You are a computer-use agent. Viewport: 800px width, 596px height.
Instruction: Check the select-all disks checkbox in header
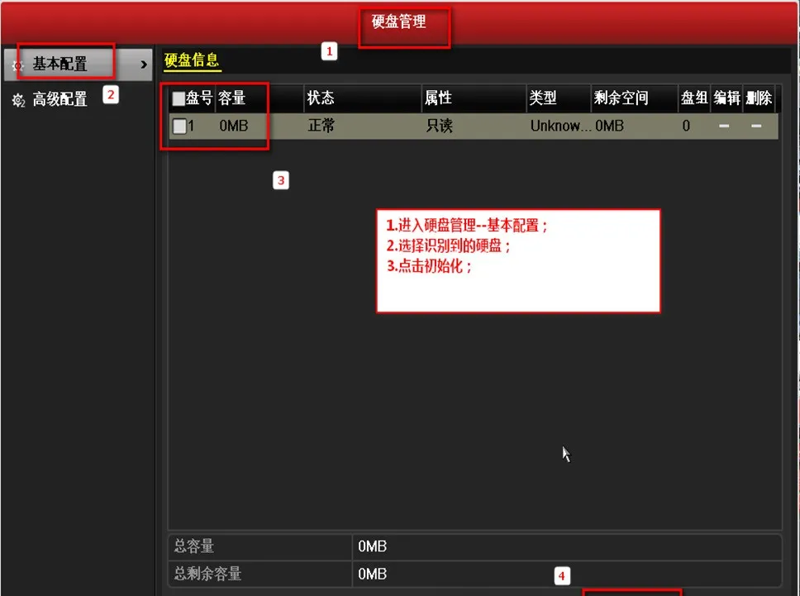(178, 98)
